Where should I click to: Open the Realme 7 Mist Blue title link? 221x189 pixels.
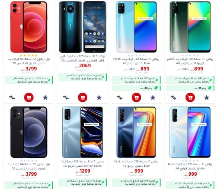tap(136, 164)
